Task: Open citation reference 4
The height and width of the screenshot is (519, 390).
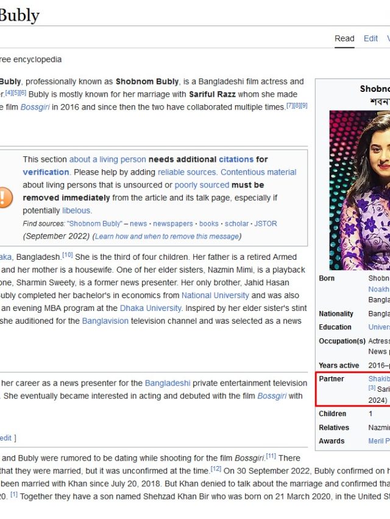Action: click(9, 92)
